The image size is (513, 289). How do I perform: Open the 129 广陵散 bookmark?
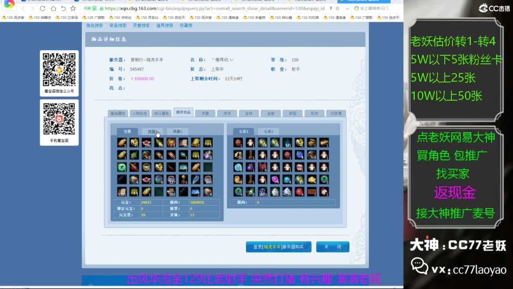click(93, 18)
